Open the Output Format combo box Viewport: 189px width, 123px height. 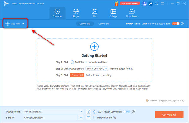point(54,112)
